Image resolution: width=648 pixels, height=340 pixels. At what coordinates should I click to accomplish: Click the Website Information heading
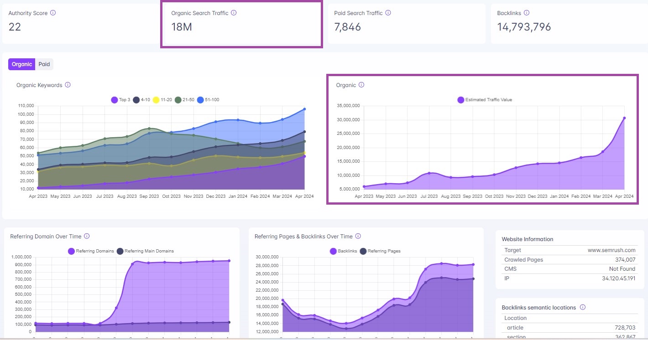pyautogui.click(x=528, y=239)
